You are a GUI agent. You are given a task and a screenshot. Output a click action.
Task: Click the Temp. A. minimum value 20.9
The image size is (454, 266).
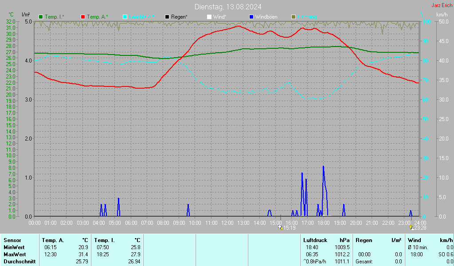[x=83, y=247]
